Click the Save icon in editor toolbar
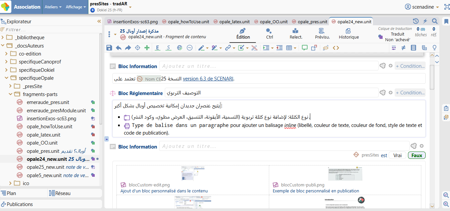Screen dimensions: 450x211 (109, 48)
